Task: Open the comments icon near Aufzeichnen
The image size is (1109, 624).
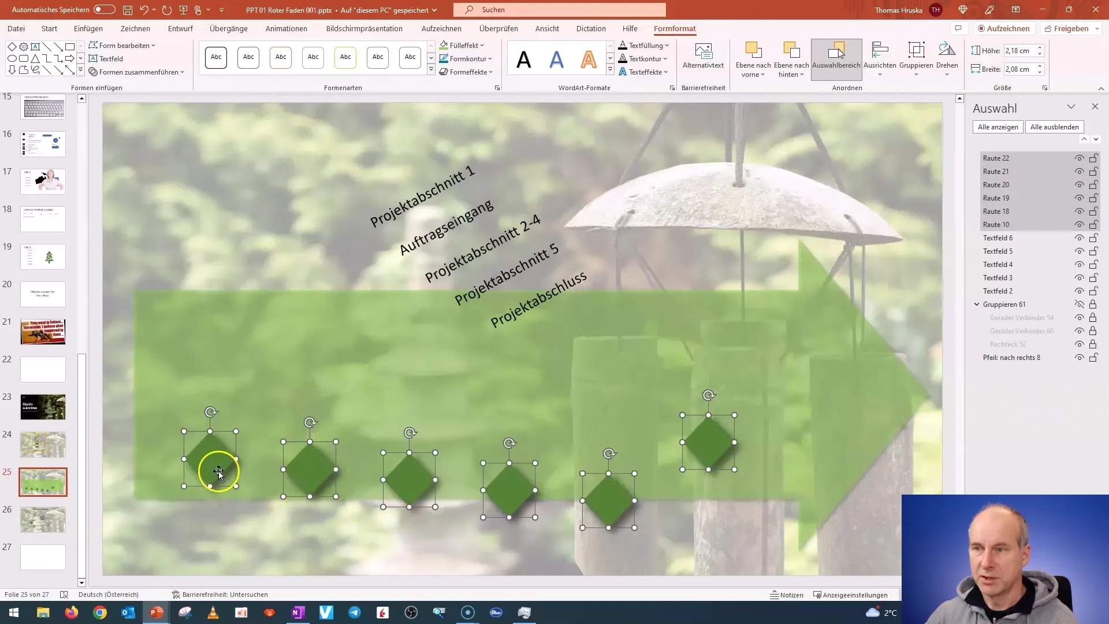Action: pos(958,28)
